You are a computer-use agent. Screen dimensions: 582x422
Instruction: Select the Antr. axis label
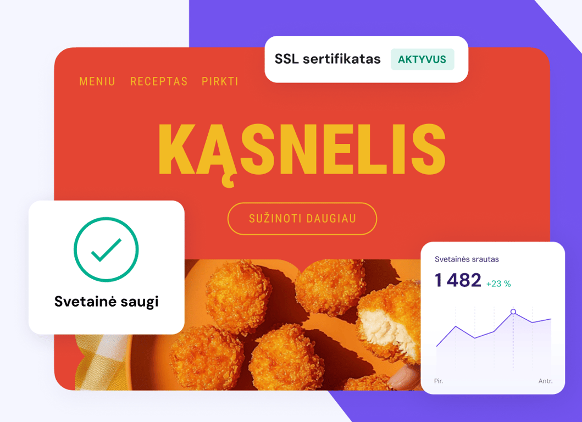(545, 381)
